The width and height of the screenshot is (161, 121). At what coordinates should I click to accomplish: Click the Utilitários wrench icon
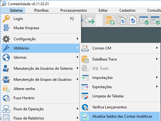point(6,48)
